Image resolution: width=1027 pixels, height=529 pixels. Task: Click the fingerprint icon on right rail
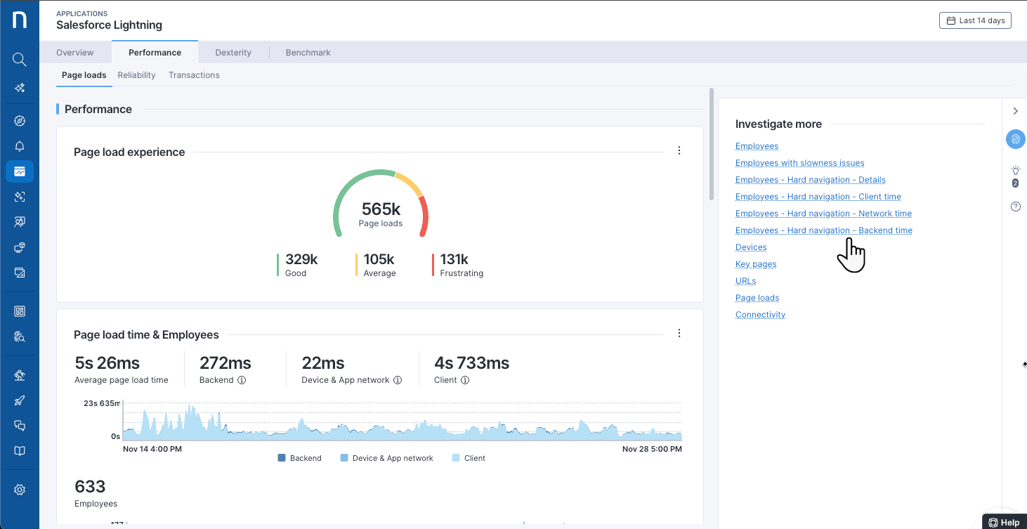coord(1015,139)
